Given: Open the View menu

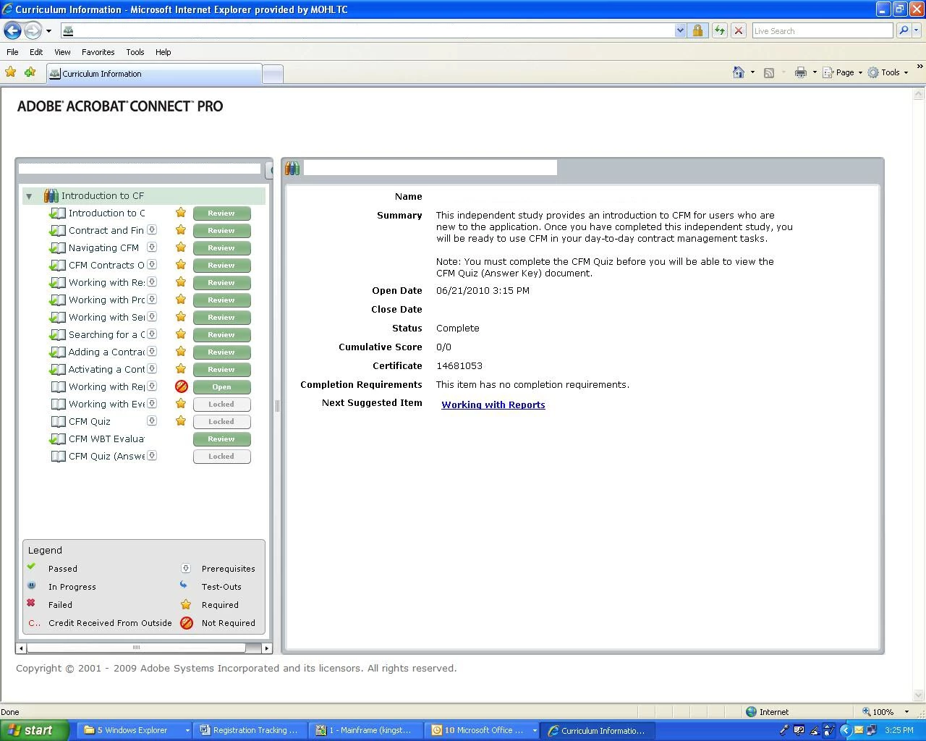Looking at the screenshot, I should point(62,52).
